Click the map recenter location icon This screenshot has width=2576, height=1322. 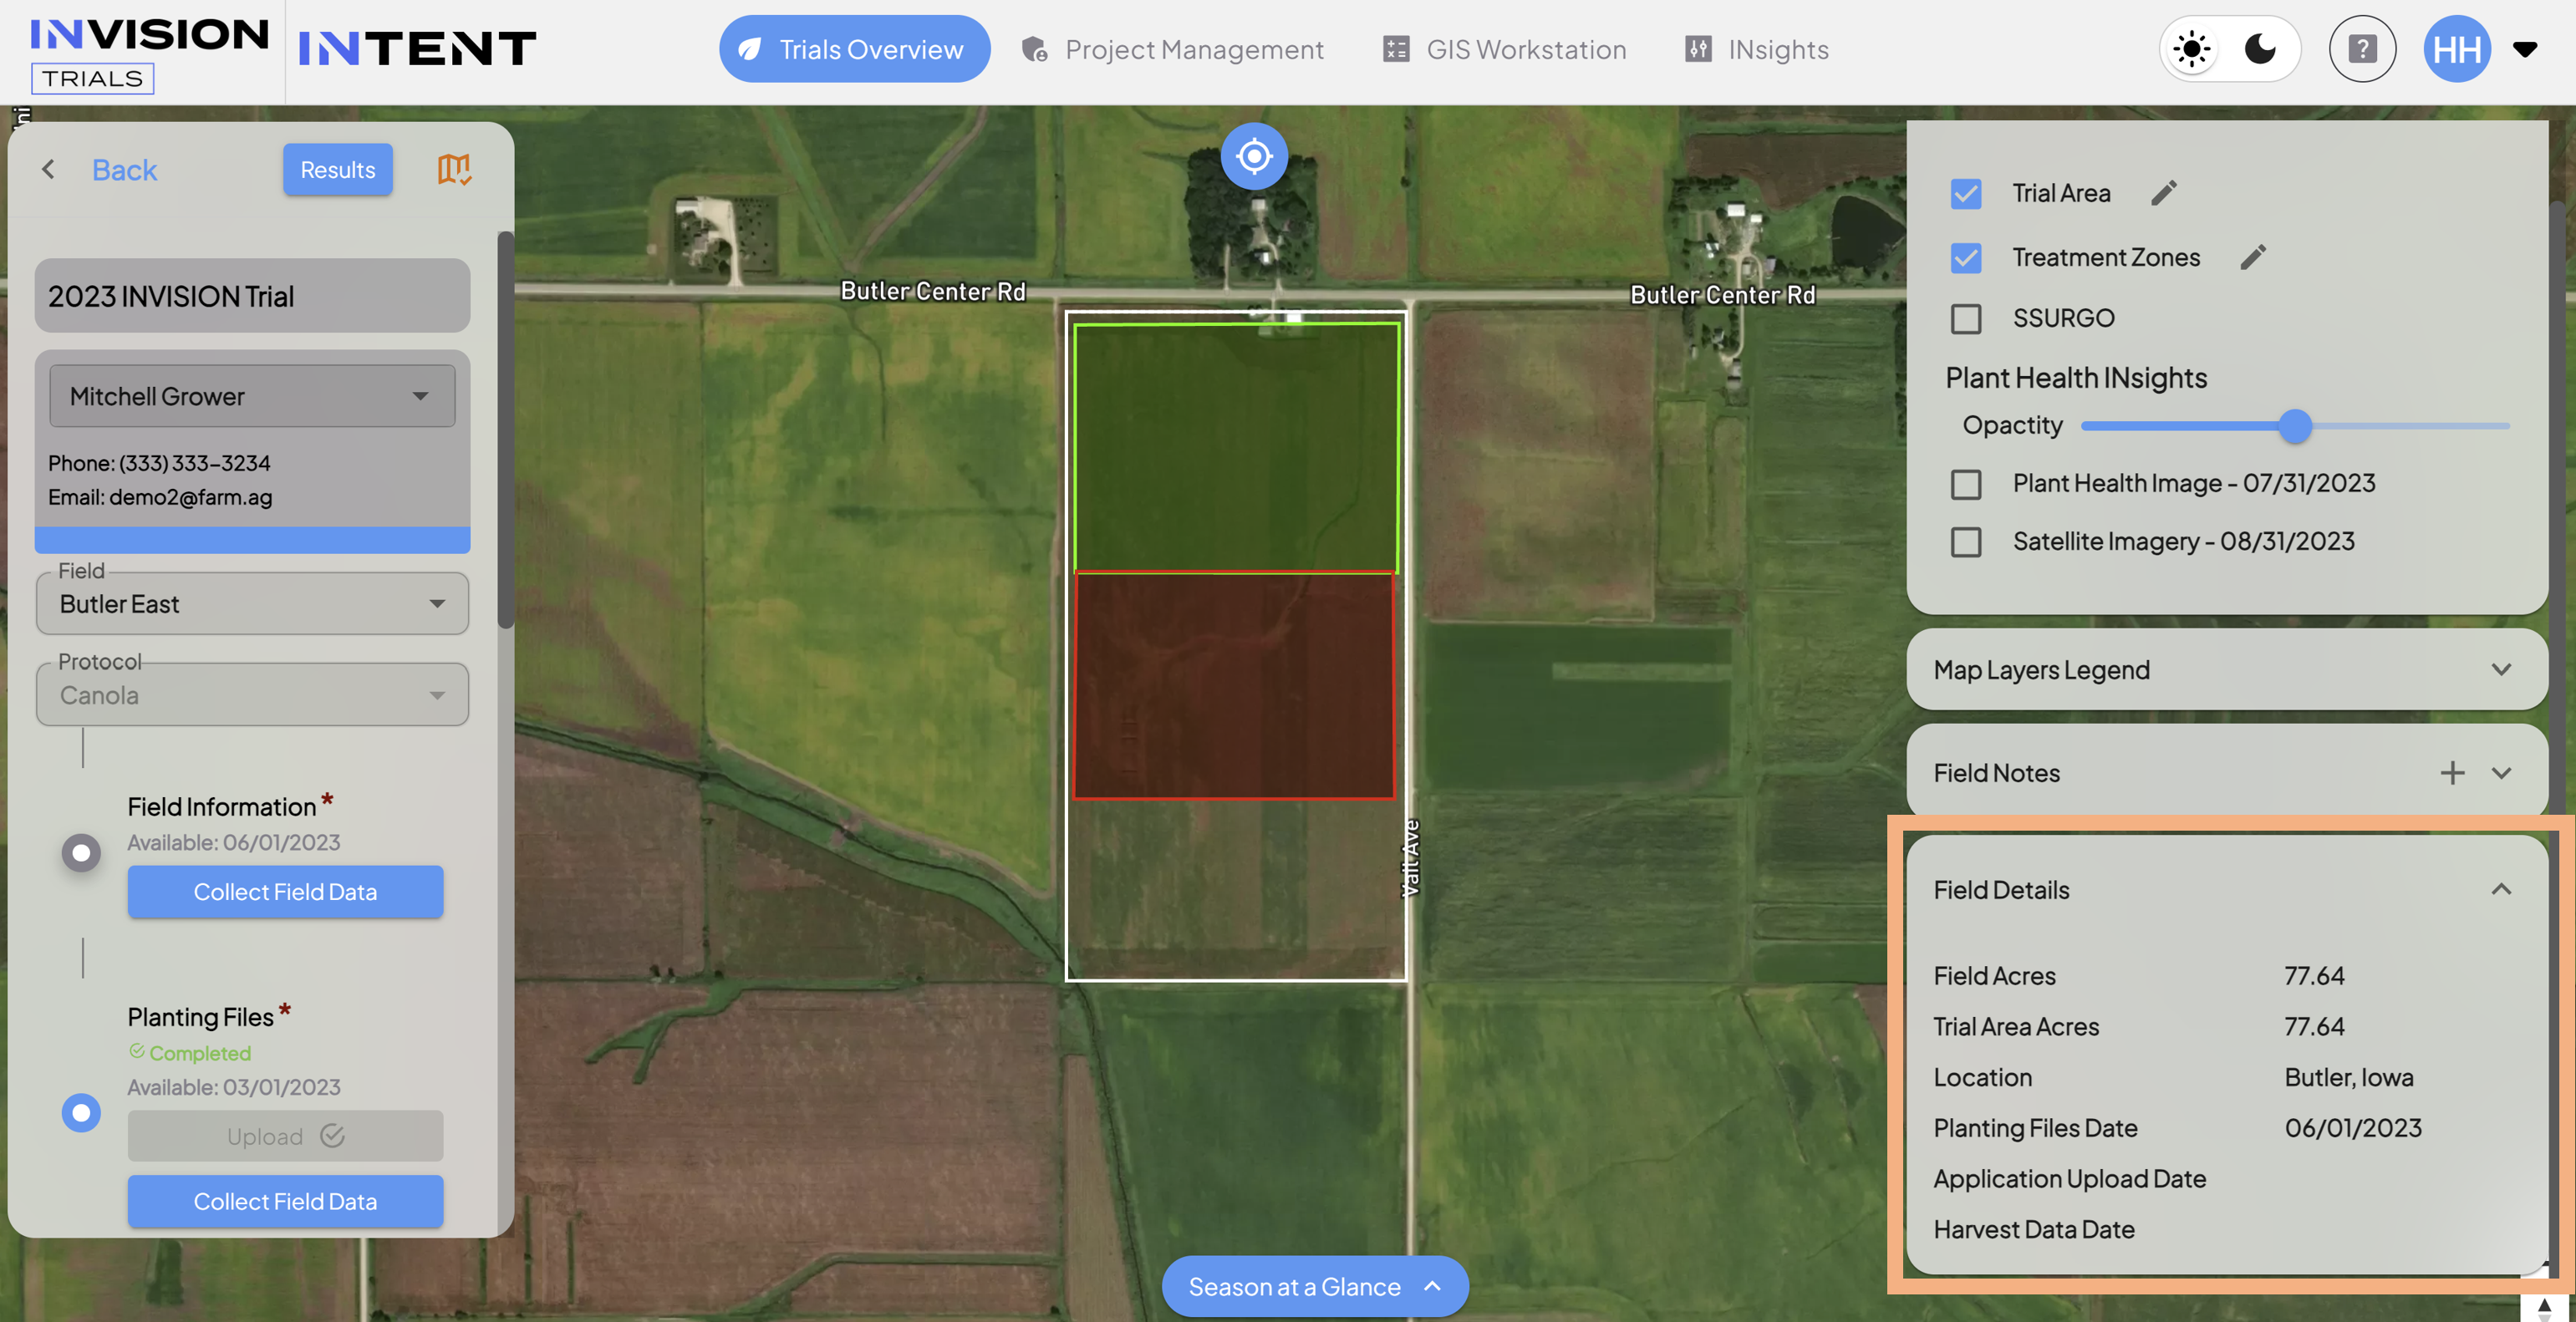[1253, 156]
